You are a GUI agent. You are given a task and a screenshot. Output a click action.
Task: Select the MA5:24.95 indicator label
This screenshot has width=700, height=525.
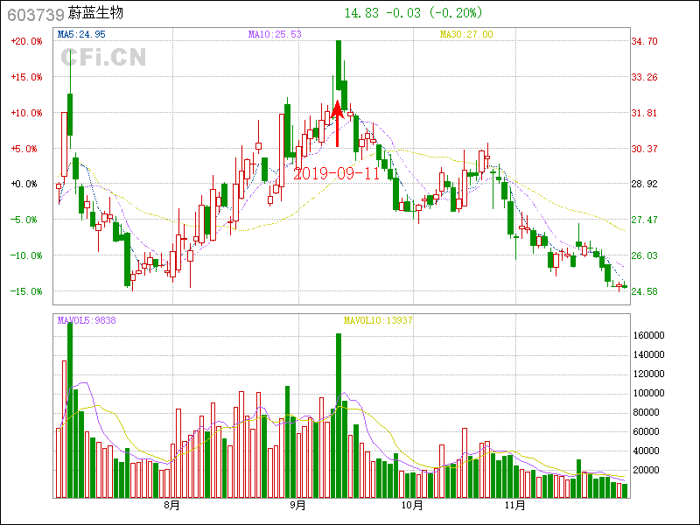point(81,34)
